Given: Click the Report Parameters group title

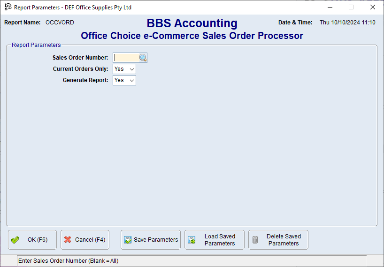Looking at the screenshot, I should pyautogui.click(x=36, y=45).
